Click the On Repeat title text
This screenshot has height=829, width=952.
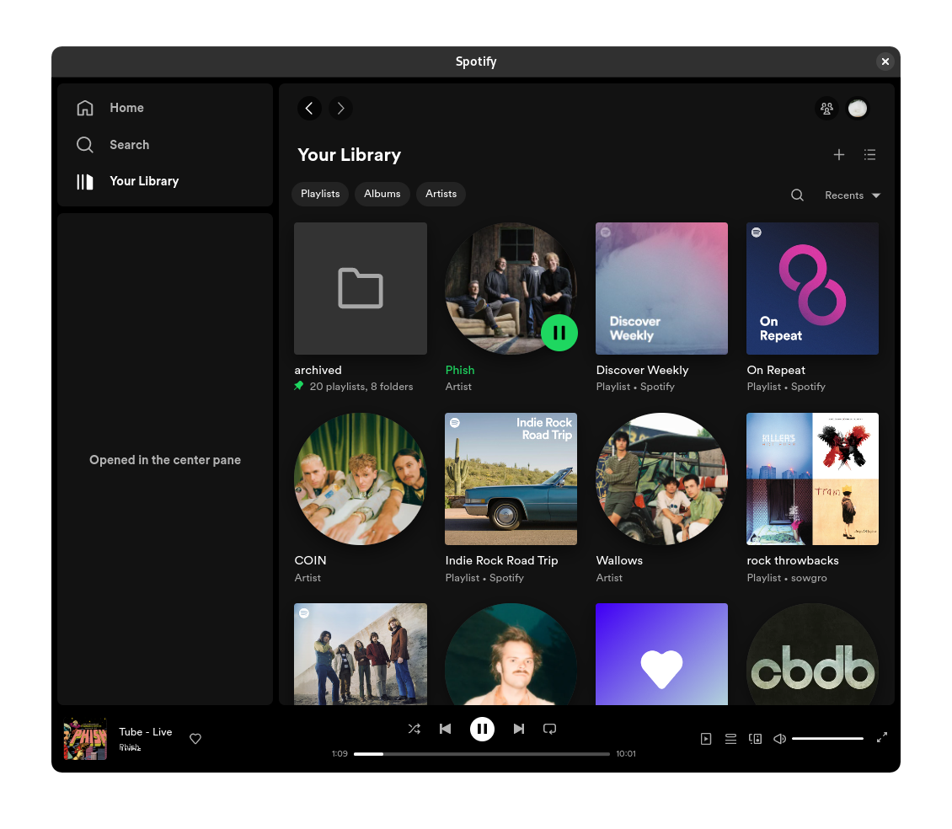pos(775,370)
